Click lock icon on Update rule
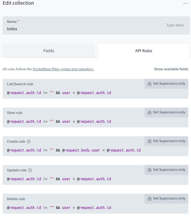The height and width of the screenshot is (218, 191). tap(149, 170)
